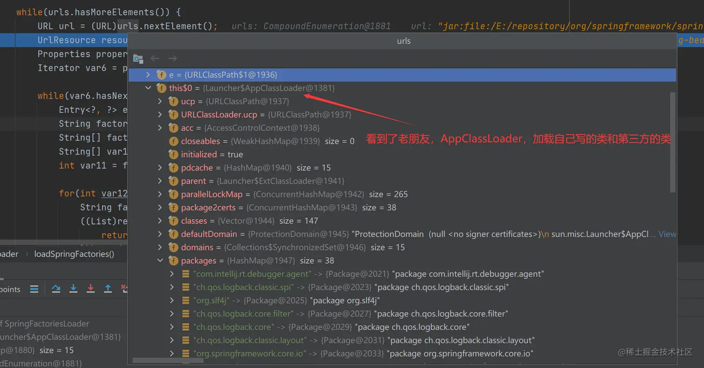Expand the org.springframework.core.io entry
Image resolution: width=704 pixels, height=368 pixels.
coord(172,354)
